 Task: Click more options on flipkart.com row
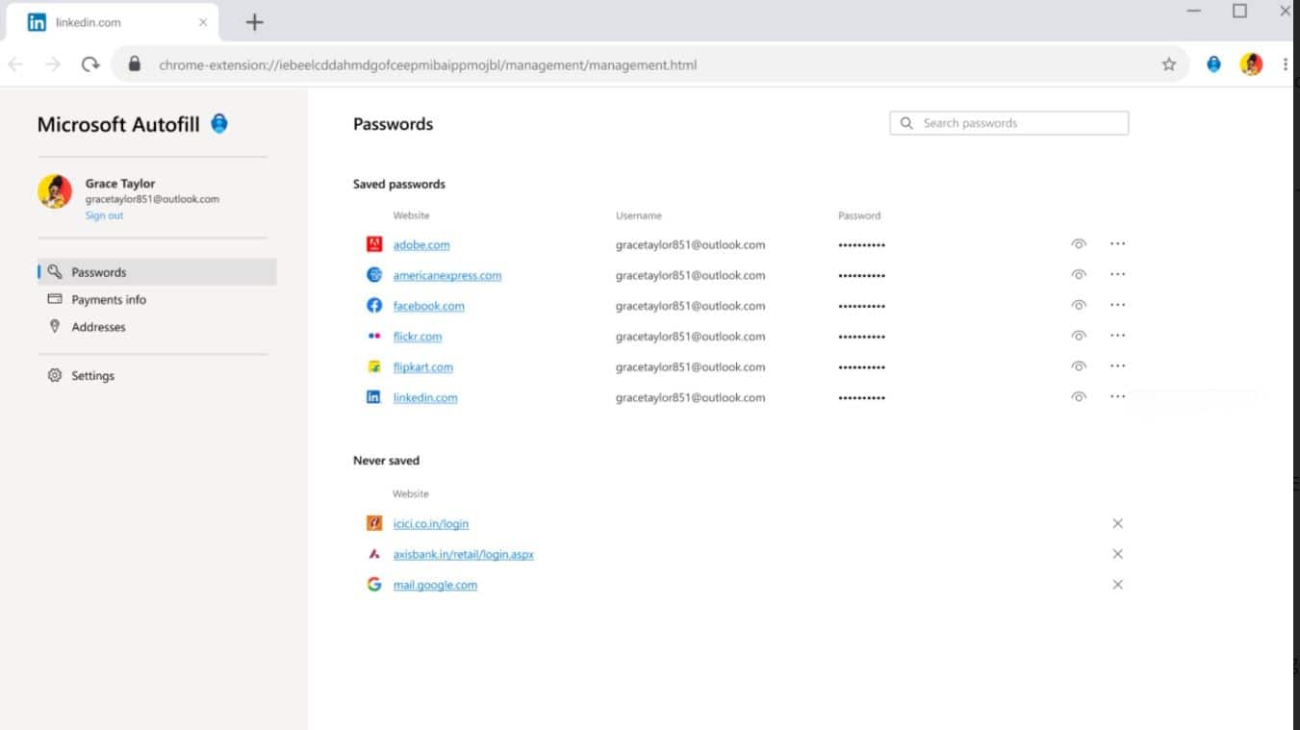(x=1117, y=366)
